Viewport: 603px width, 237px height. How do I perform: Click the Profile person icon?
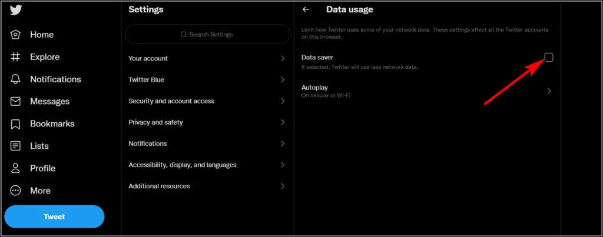pos(15,168)
